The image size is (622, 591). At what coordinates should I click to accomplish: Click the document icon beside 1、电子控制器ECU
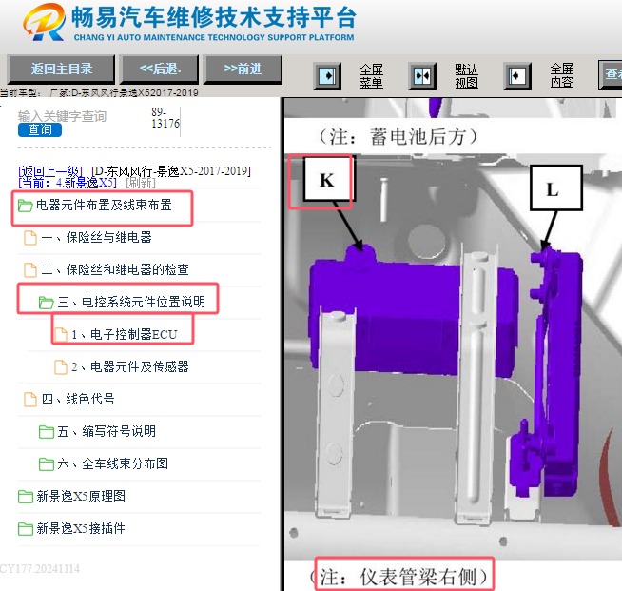coord(61,335)
